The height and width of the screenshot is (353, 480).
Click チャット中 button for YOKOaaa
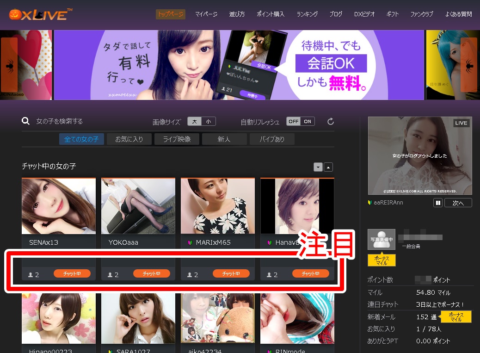click(x=151, y=274)
